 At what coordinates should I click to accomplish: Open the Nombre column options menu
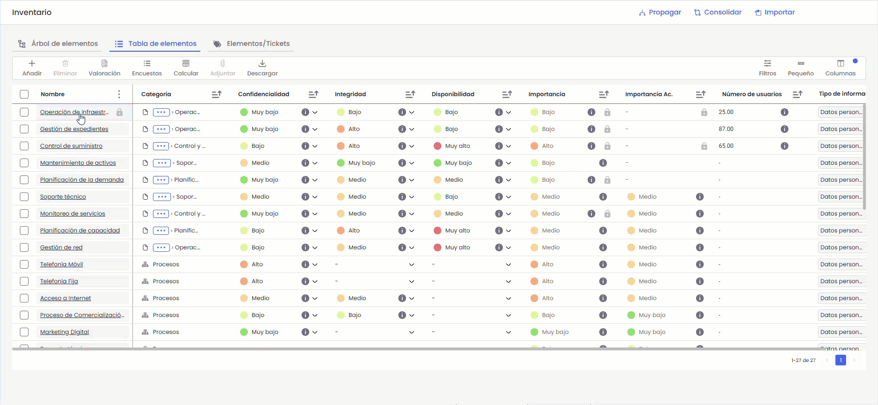click(119, 94)
